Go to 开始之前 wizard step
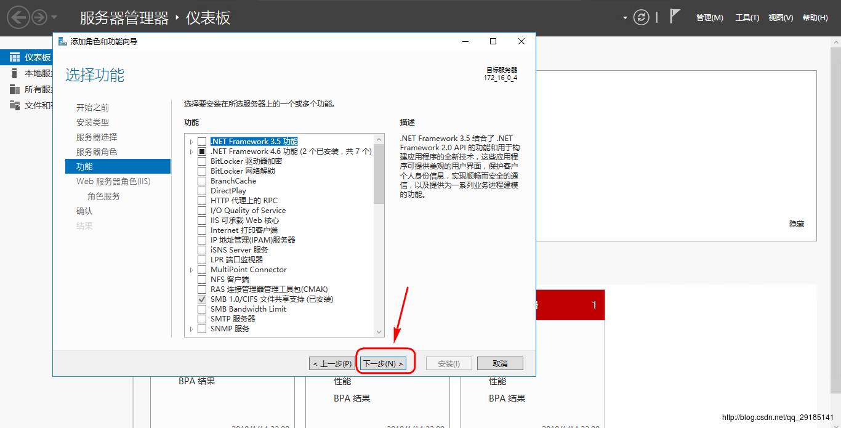Screen dimensions: 841x428 (x=92, y=108)
